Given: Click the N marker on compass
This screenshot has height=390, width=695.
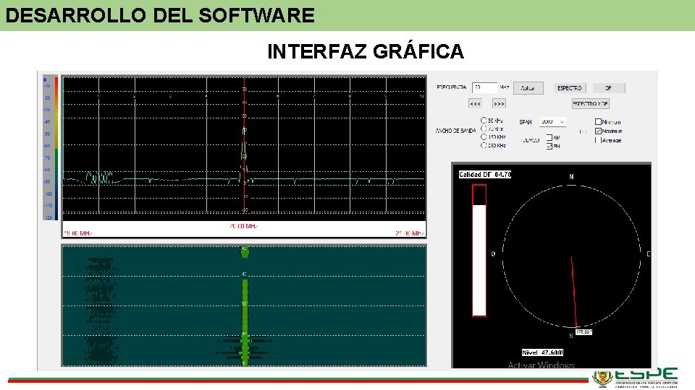Looking at the screenshot, I should click(x=571, y=177).
